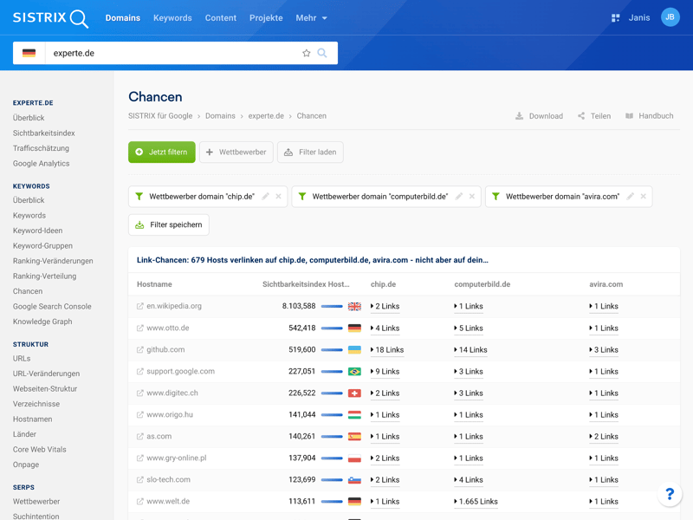Viewport: 693px width, 520px height.
Task: Open the apps grid icon in header
Action: pyautogui.click(x=615, y=17)
